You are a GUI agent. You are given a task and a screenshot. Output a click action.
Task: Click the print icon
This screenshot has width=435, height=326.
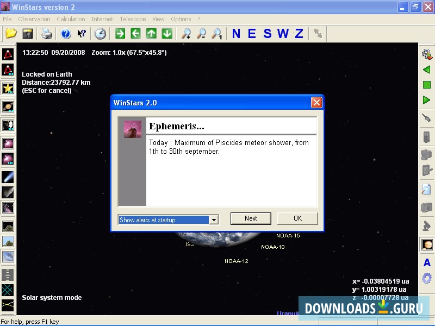(x=46, y=33)
